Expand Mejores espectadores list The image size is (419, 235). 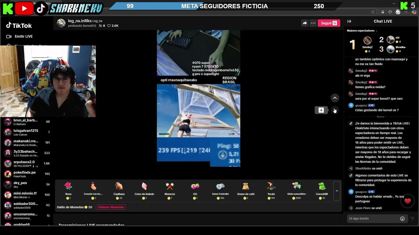[362, 31]
